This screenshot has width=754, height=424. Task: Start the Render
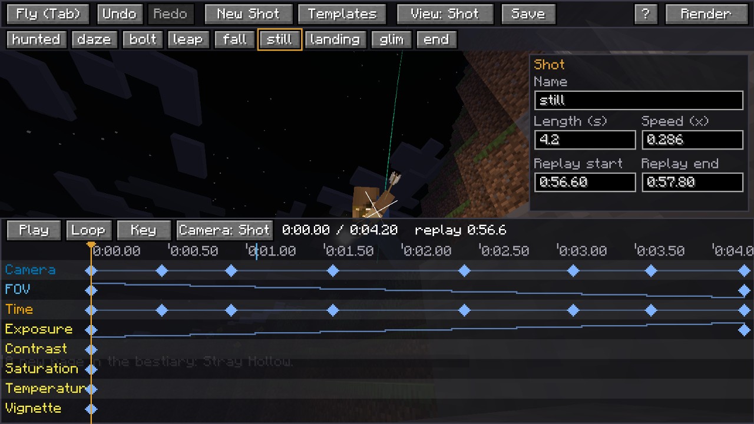[x=706, y=14]
